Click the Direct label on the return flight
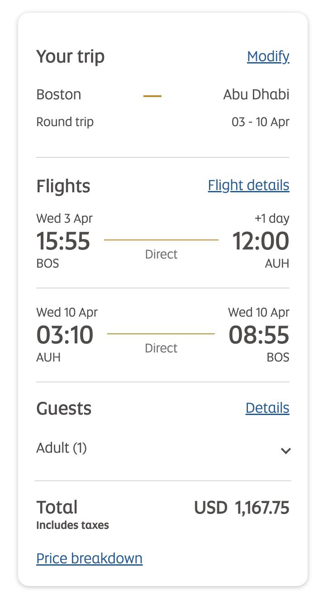The height and width of the screenshot is (606, 323). [161, 348]
